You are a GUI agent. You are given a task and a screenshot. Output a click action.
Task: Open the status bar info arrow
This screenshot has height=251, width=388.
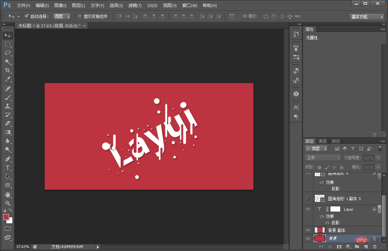98,247
